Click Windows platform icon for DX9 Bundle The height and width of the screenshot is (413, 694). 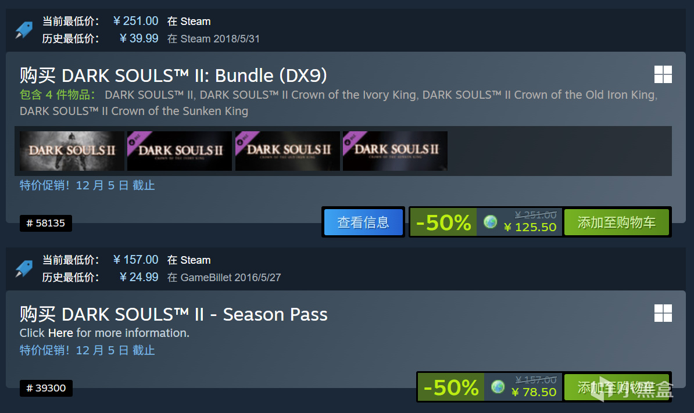point(663,74)
